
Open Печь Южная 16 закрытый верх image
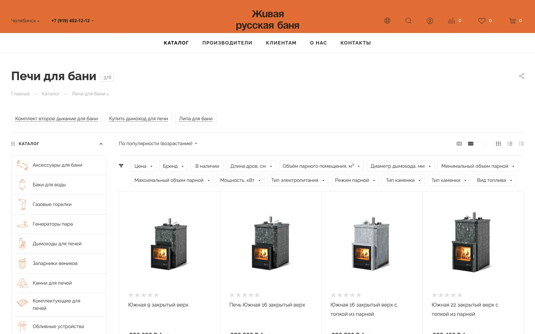271,243
